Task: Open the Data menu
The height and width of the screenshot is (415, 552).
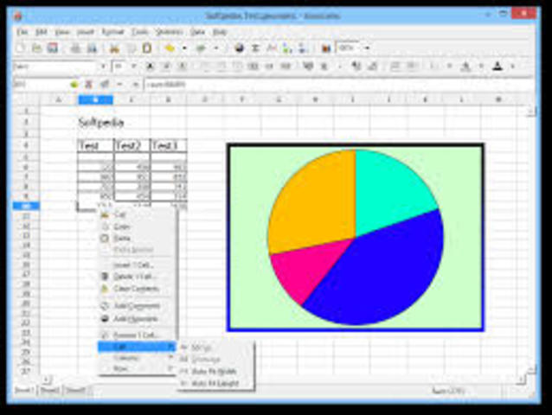Action: 197,32
